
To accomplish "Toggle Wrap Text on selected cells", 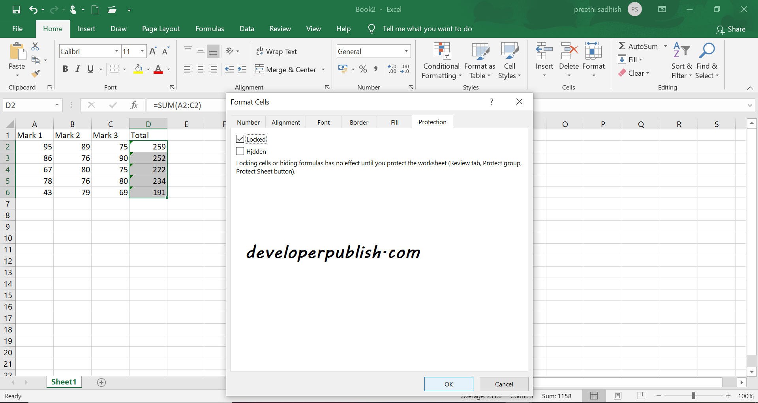I will 277,51.
